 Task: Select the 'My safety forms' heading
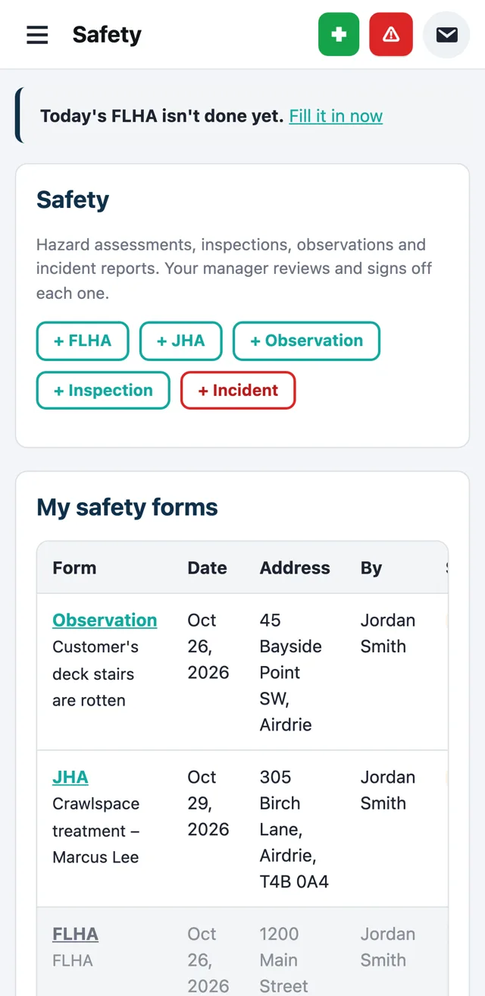coord(127,507)
